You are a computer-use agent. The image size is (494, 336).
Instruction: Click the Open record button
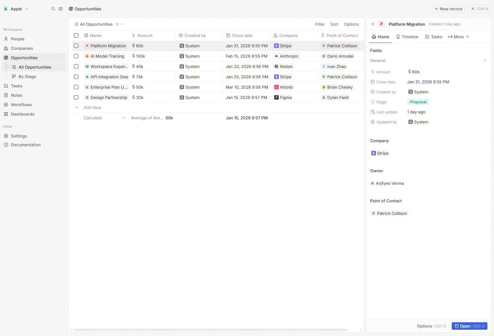(470, 326)
